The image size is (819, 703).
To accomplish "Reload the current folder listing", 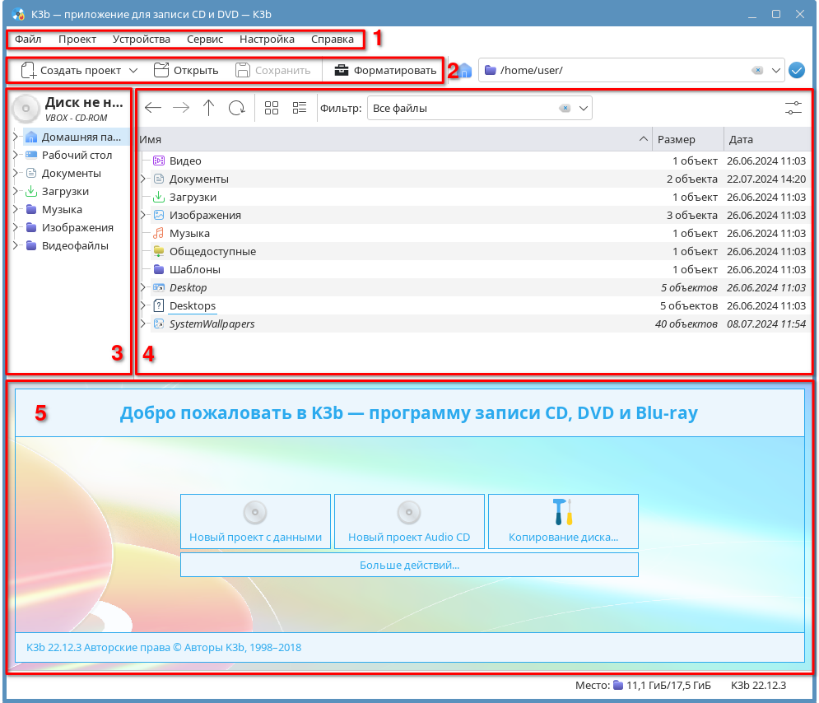I will 237,108.
